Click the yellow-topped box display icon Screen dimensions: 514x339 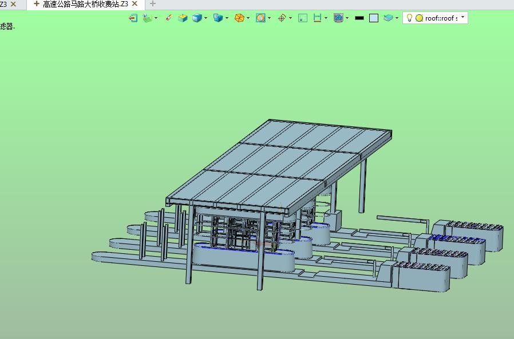coord(183,18)
